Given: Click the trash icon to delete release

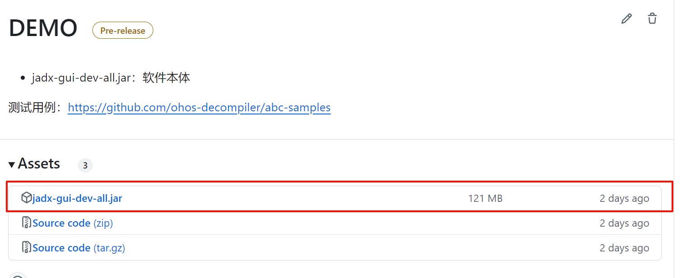Looking at the screenshot, I should (x=652, y=18).
